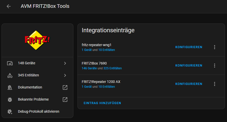
Task: Open three-dot menu for FRITZ!Repeater 1200 AX
Action: (x=215, y=84)
